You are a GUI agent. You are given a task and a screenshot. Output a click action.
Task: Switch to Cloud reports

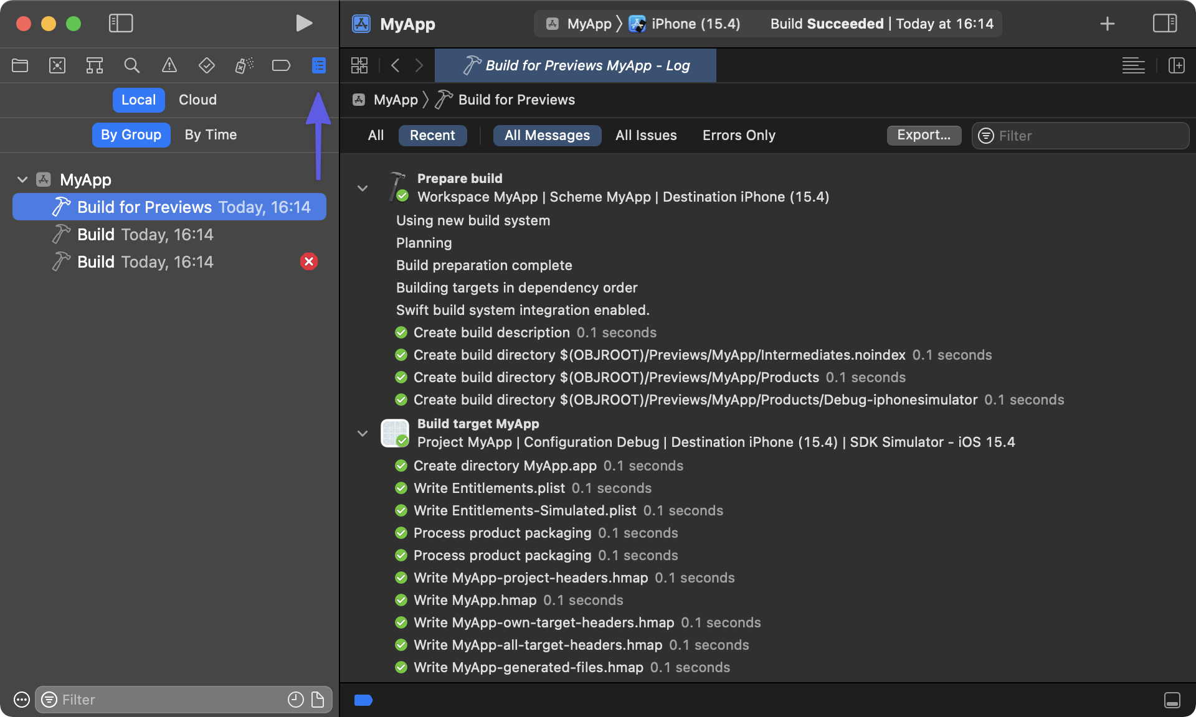[197, 100]
